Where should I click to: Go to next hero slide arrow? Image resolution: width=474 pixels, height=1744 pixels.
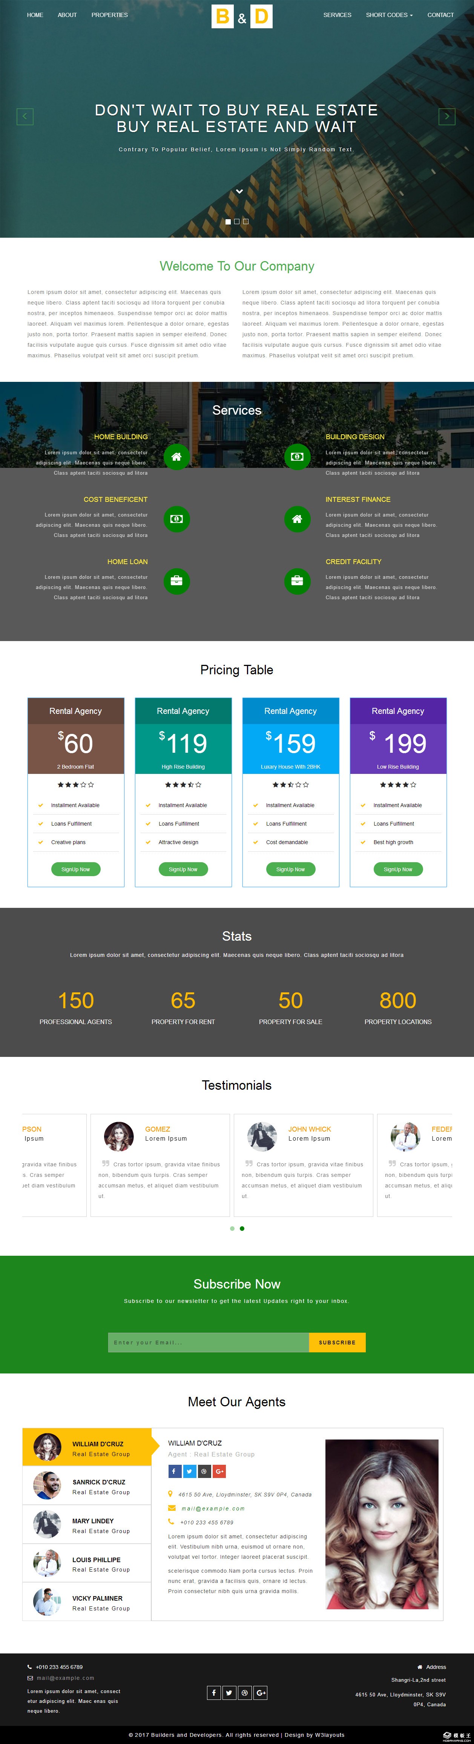click(x=447, y=117)
